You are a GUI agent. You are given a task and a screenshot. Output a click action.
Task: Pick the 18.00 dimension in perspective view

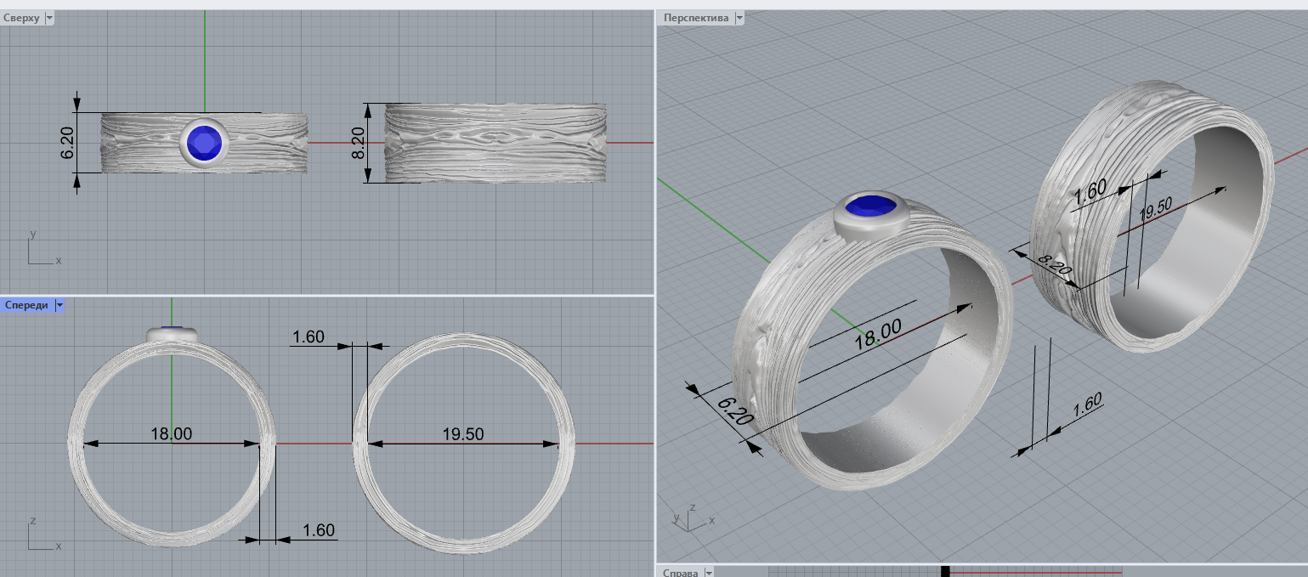click(877, 335)
